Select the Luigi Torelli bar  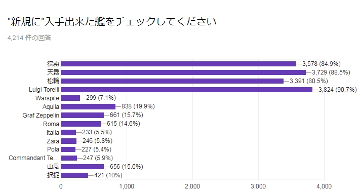(187, 90)
